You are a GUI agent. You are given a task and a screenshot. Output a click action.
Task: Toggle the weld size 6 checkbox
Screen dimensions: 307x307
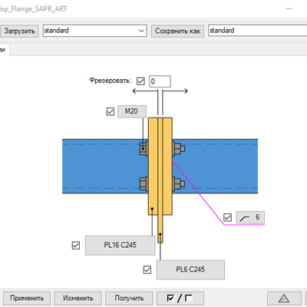227,217
